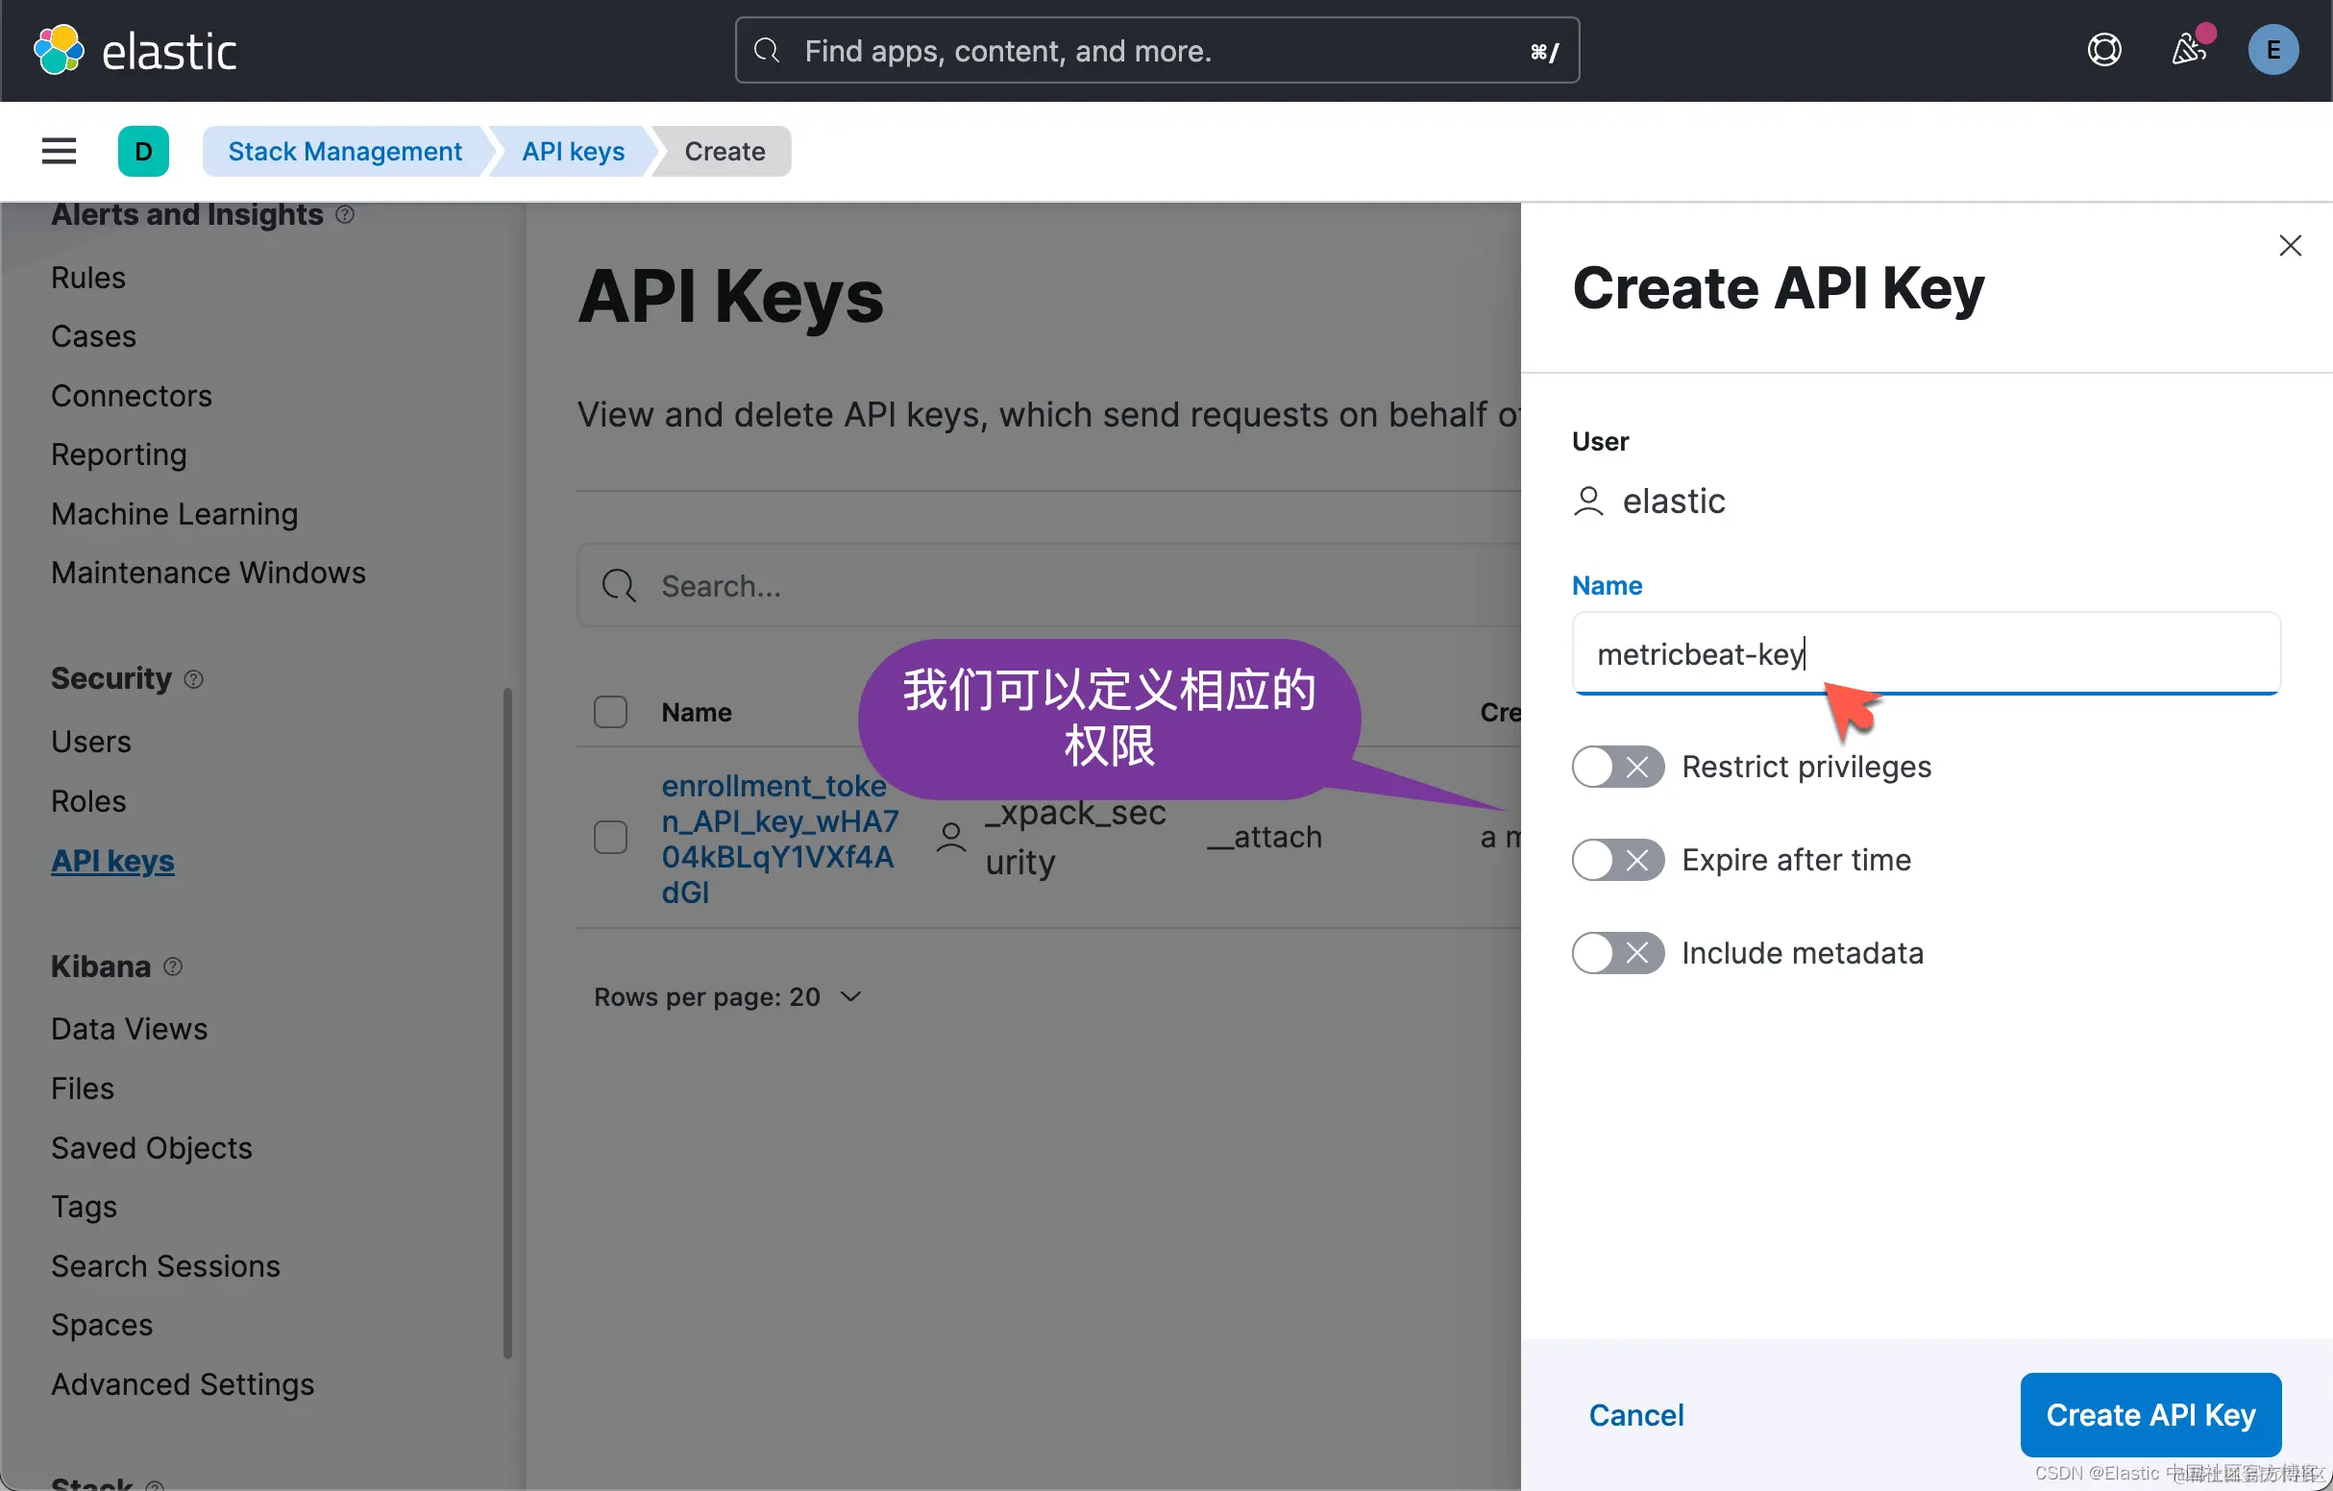Click the Create API Key button
Image resolution: width=2333 pixels, height=1491 pixels.
click(2149, 1414)
